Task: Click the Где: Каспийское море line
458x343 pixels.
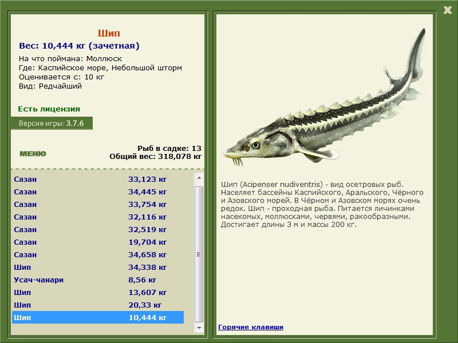Action: [x=100, y=67]
